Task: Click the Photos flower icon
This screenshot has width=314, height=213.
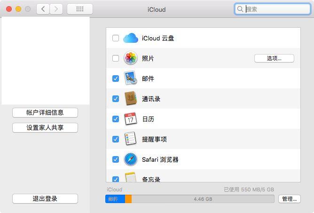Action: [131, 58]
